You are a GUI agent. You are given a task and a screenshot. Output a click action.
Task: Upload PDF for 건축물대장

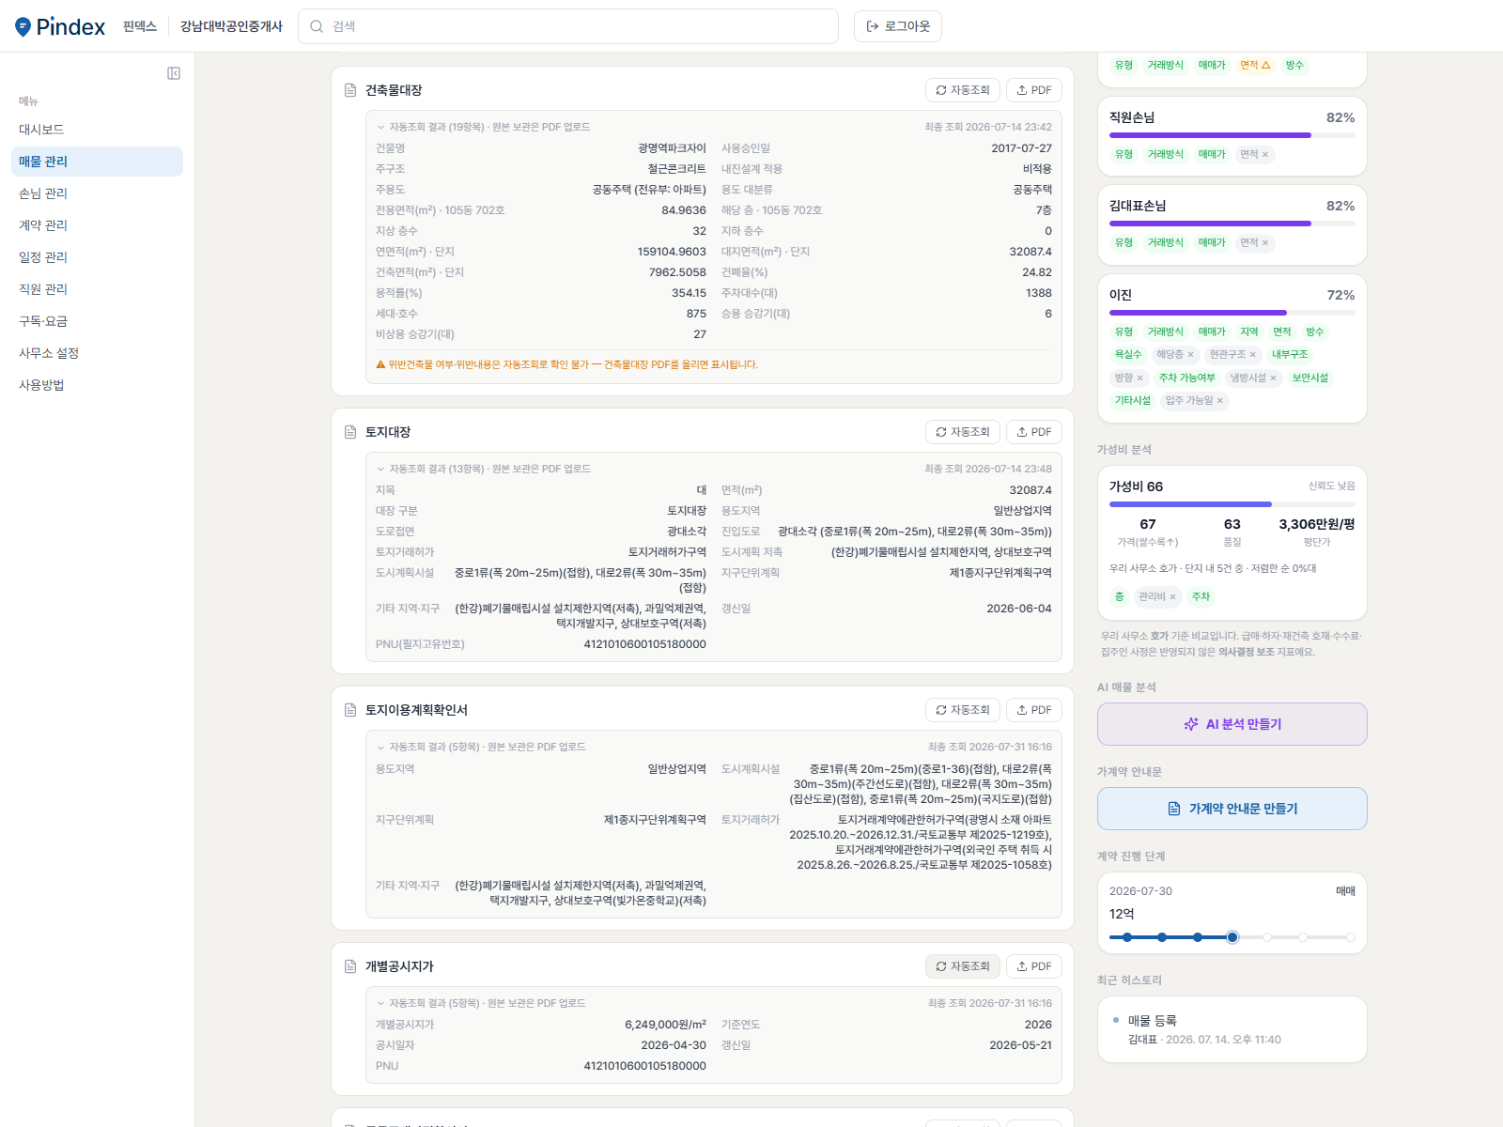coord(1034,90)
